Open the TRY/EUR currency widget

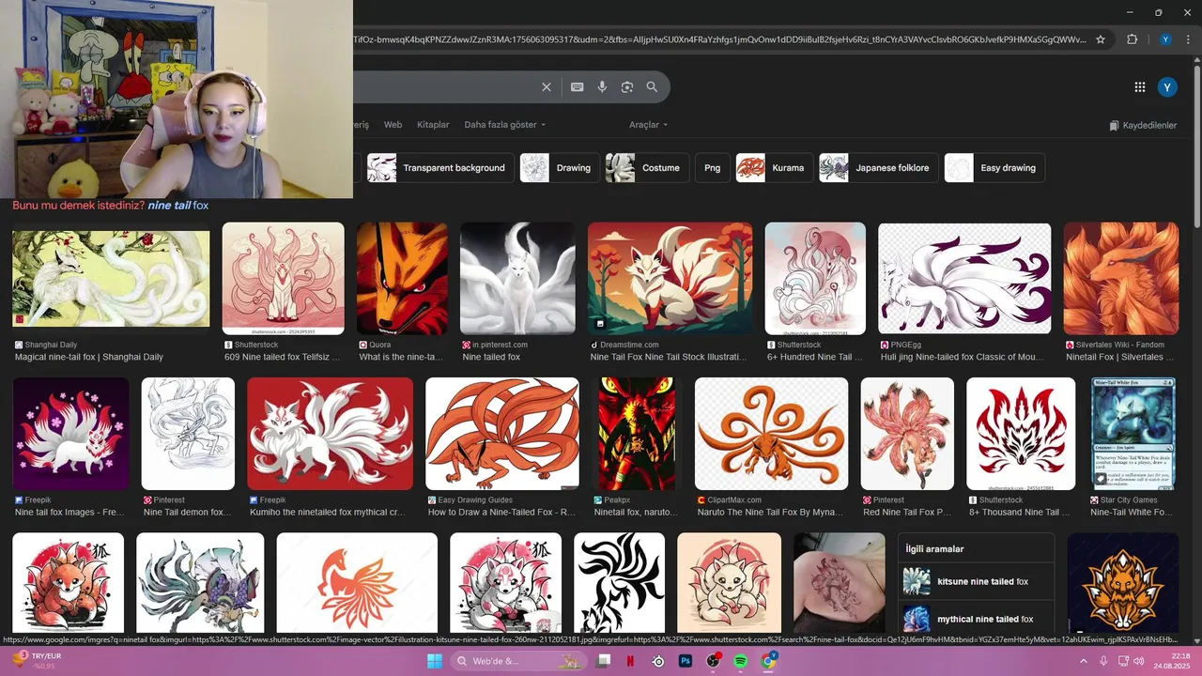click(38, 661)
